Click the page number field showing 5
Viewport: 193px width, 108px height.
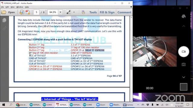36,12
